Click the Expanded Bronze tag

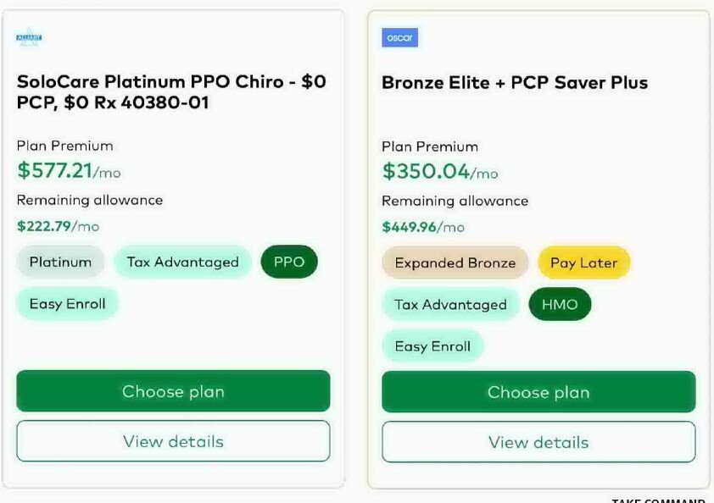455,263
